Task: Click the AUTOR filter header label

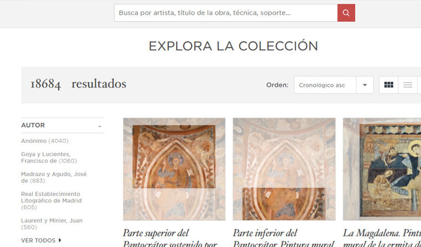Action: [x=33, y=125]
